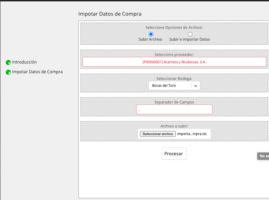
Task: Click the Impotar Datos de Compra page heading
Action: point(110,14)
